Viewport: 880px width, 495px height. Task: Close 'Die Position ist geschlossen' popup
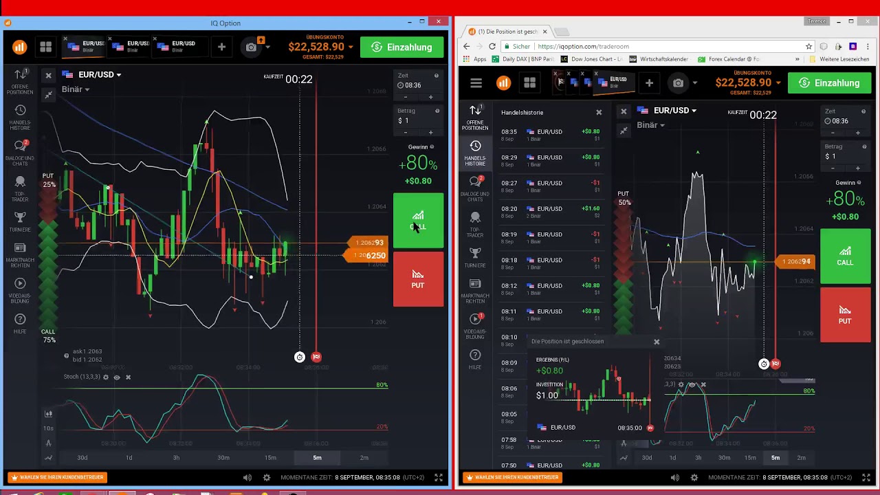pyautogui.click(x=657, y=342)
